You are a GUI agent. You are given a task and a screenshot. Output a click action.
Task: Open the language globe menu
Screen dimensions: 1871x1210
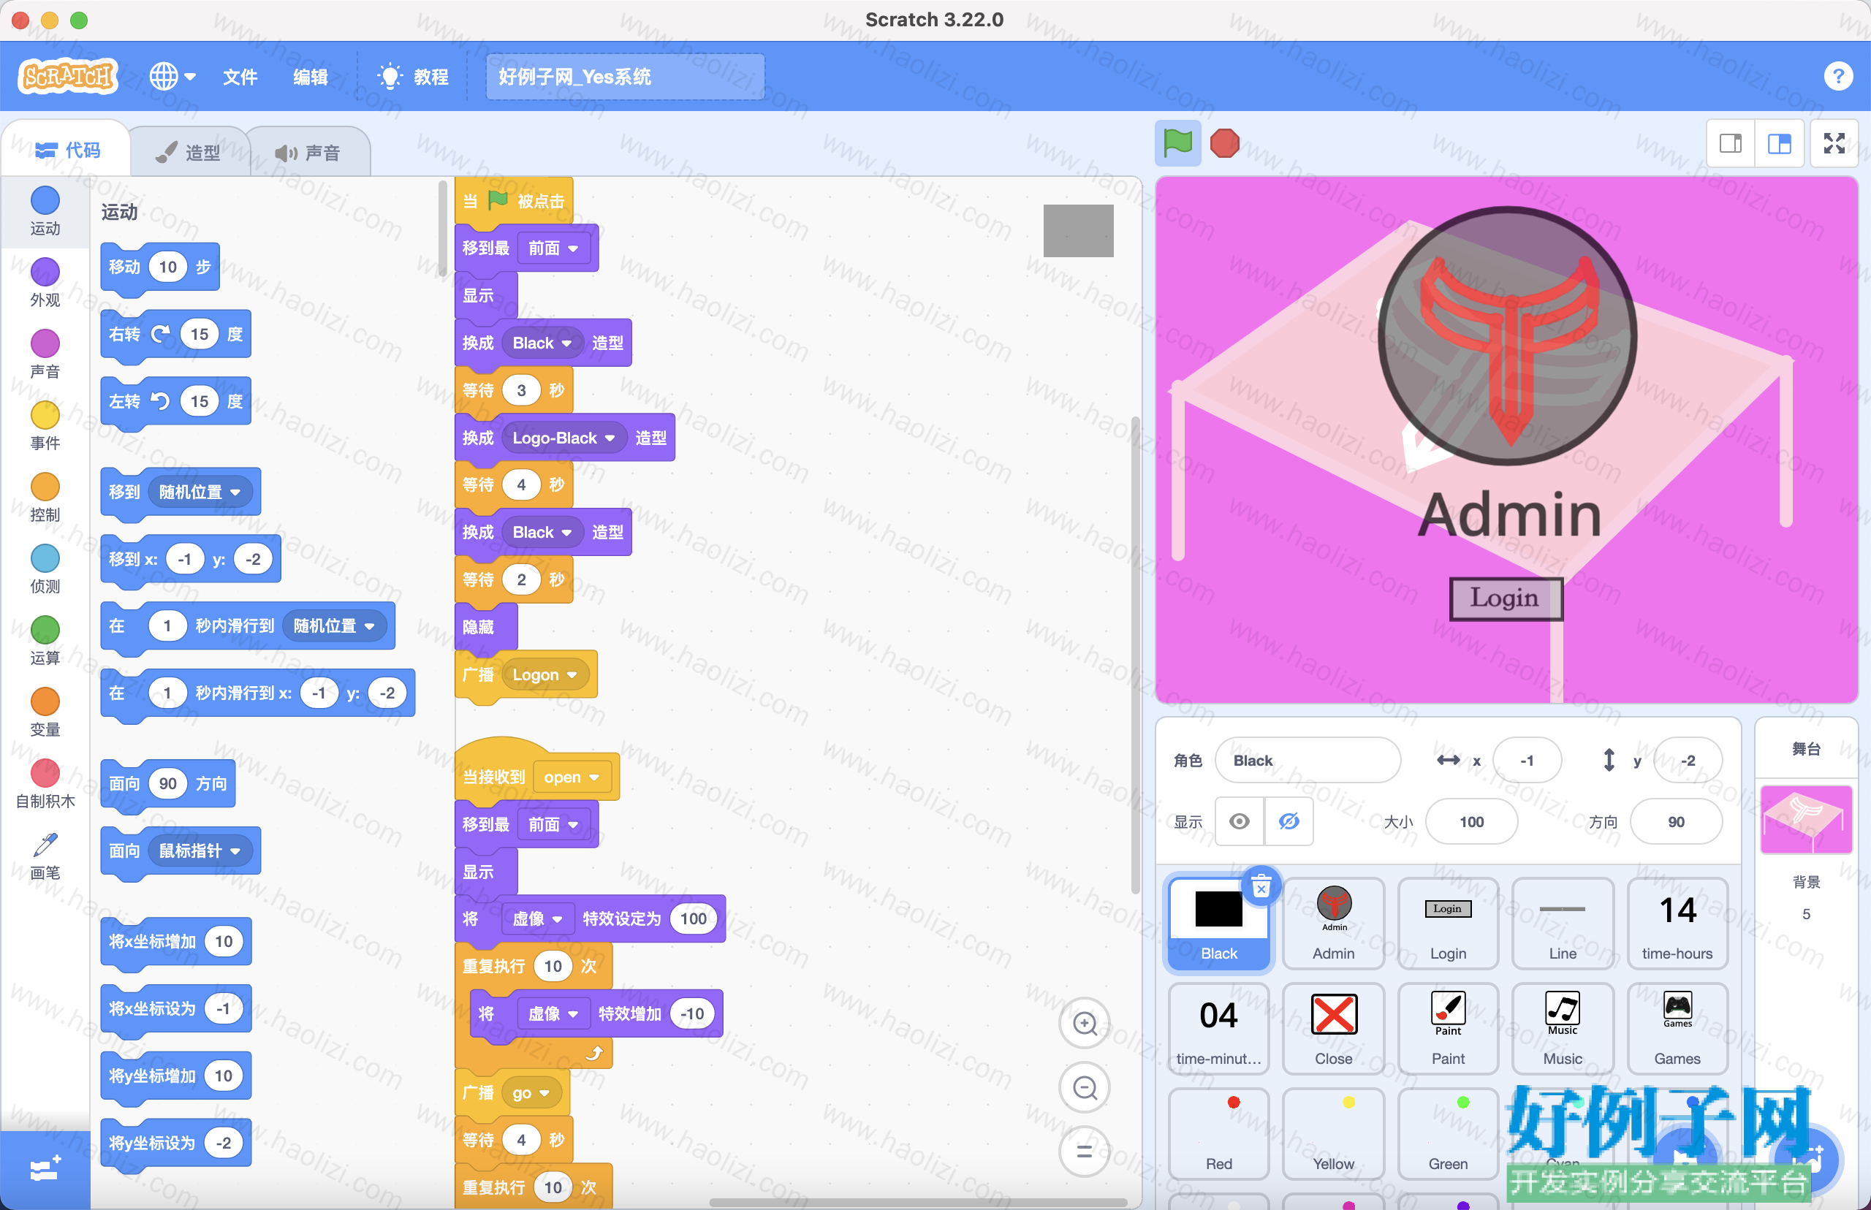coord(172,76)
